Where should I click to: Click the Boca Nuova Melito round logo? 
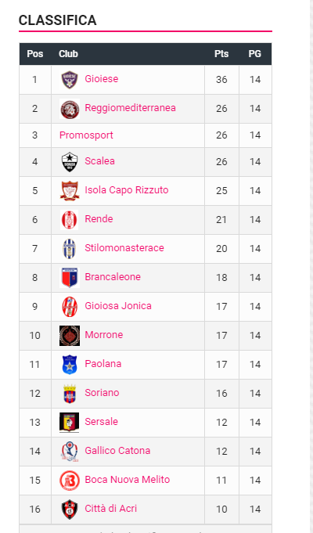tap(70, 481)
